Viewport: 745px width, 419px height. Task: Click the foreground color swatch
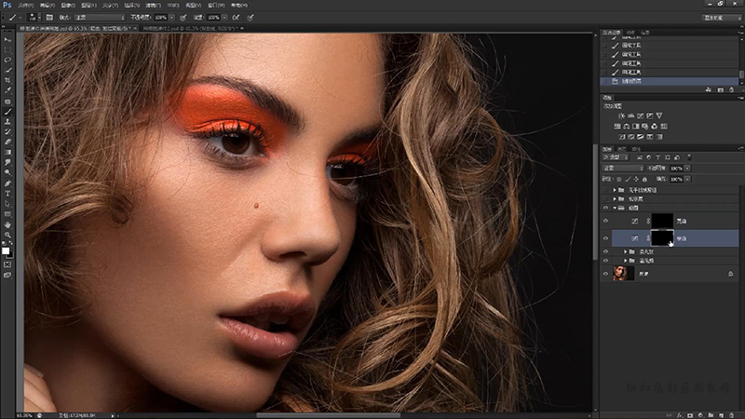tap(6, 250)
